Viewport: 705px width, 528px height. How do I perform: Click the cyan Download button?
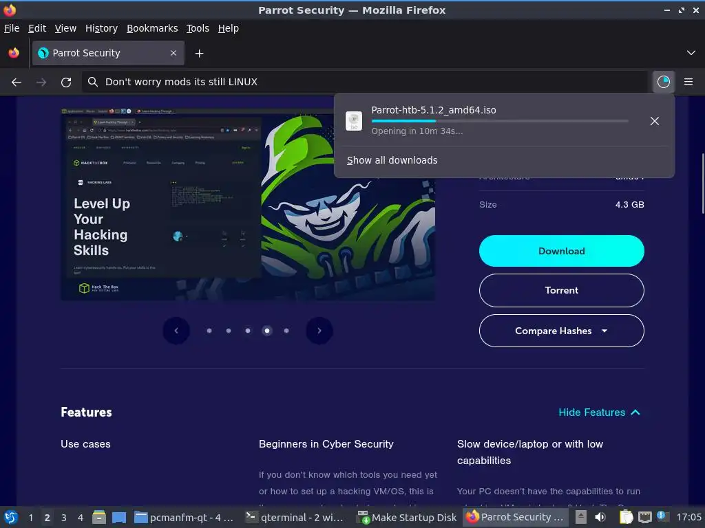click(561, 251)
